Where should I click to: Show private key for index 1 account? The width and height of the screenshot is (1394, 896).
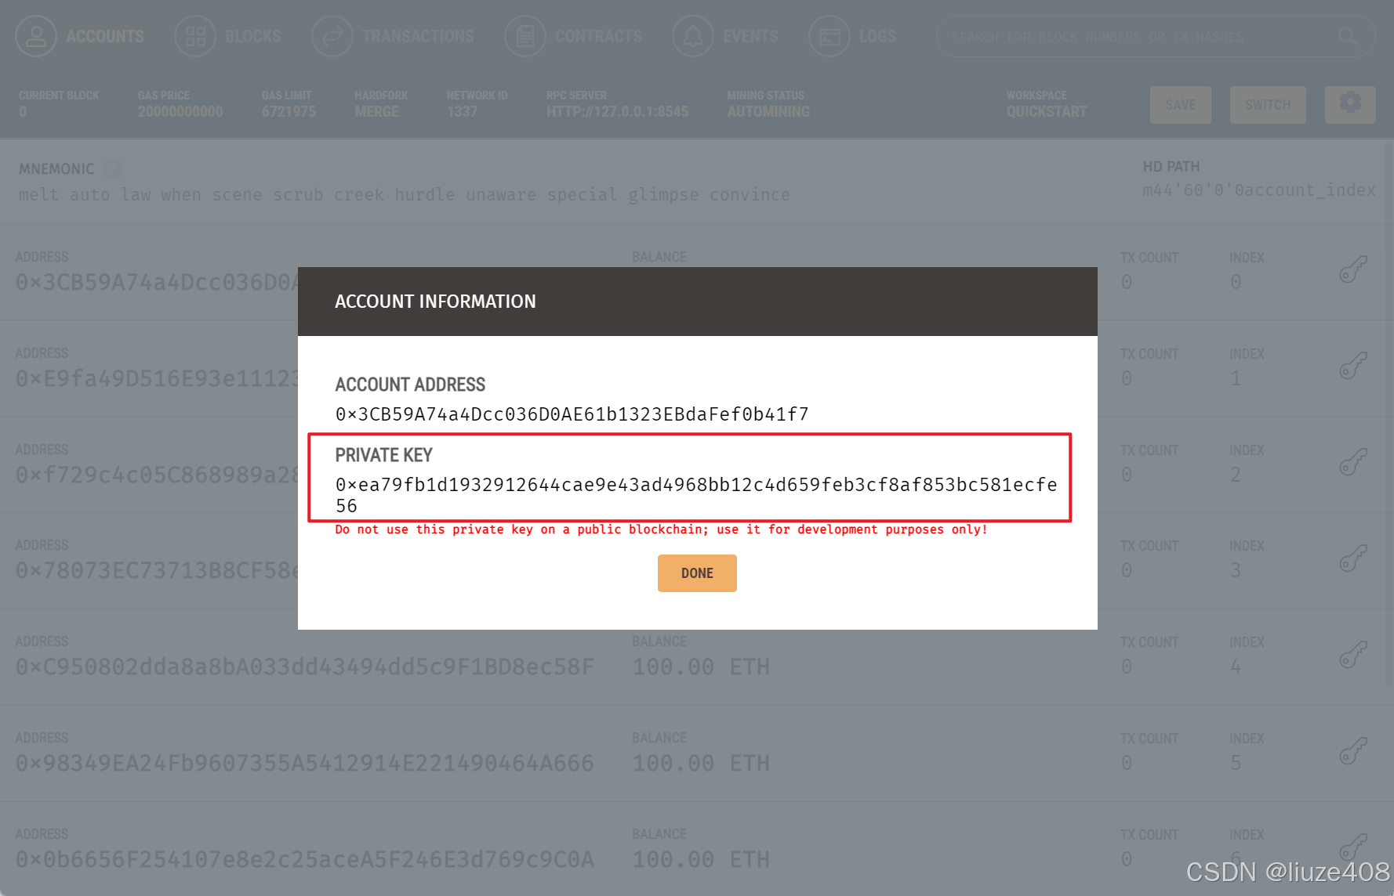click(1353, 367)
